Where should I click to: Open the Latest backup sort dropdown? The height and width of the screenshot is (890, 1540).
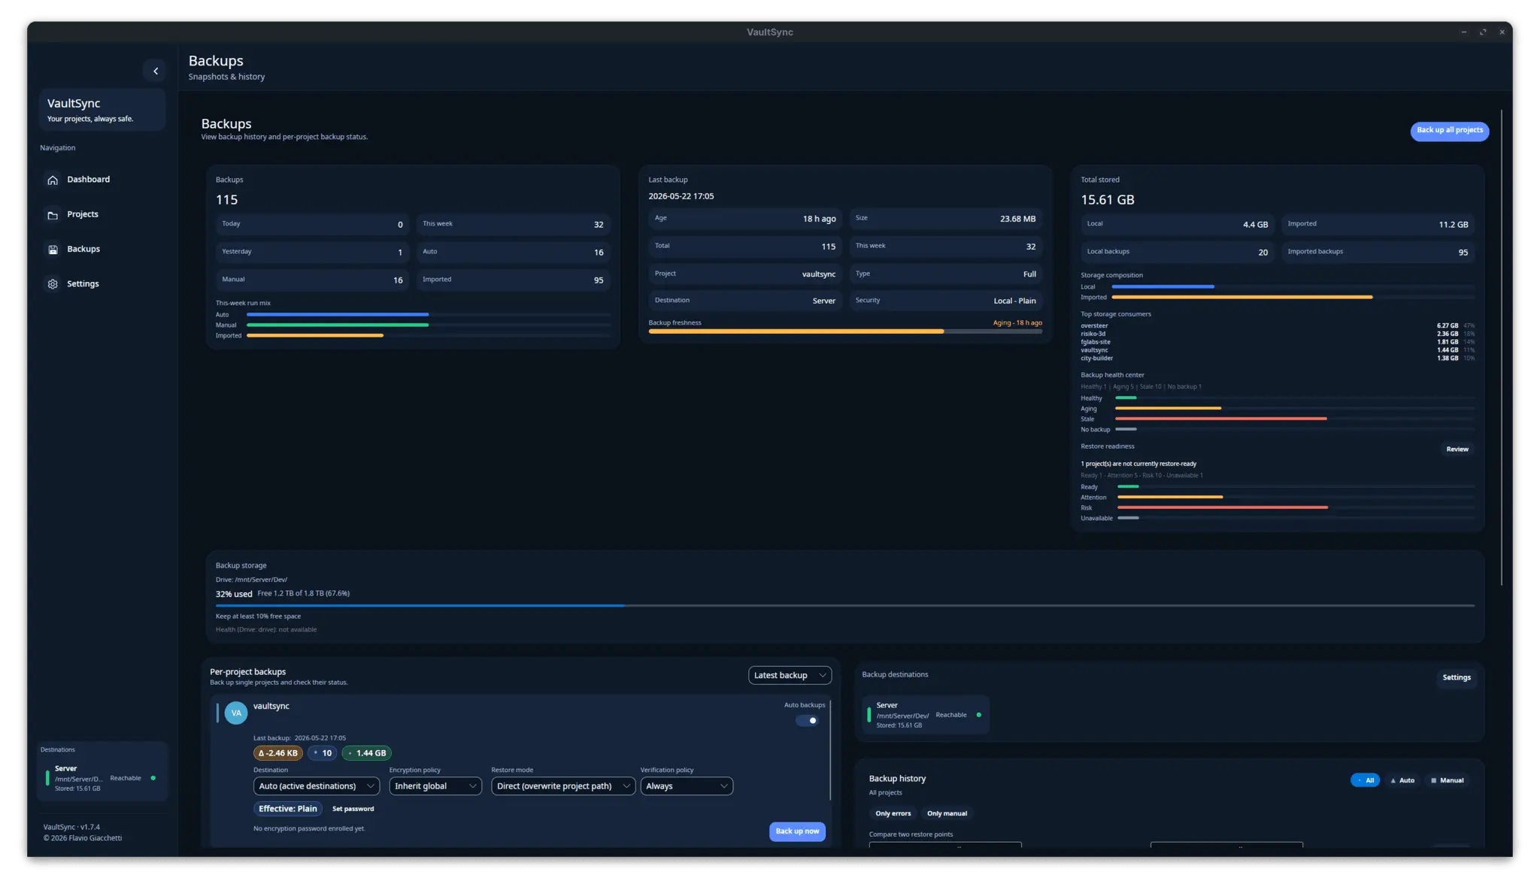790,675
